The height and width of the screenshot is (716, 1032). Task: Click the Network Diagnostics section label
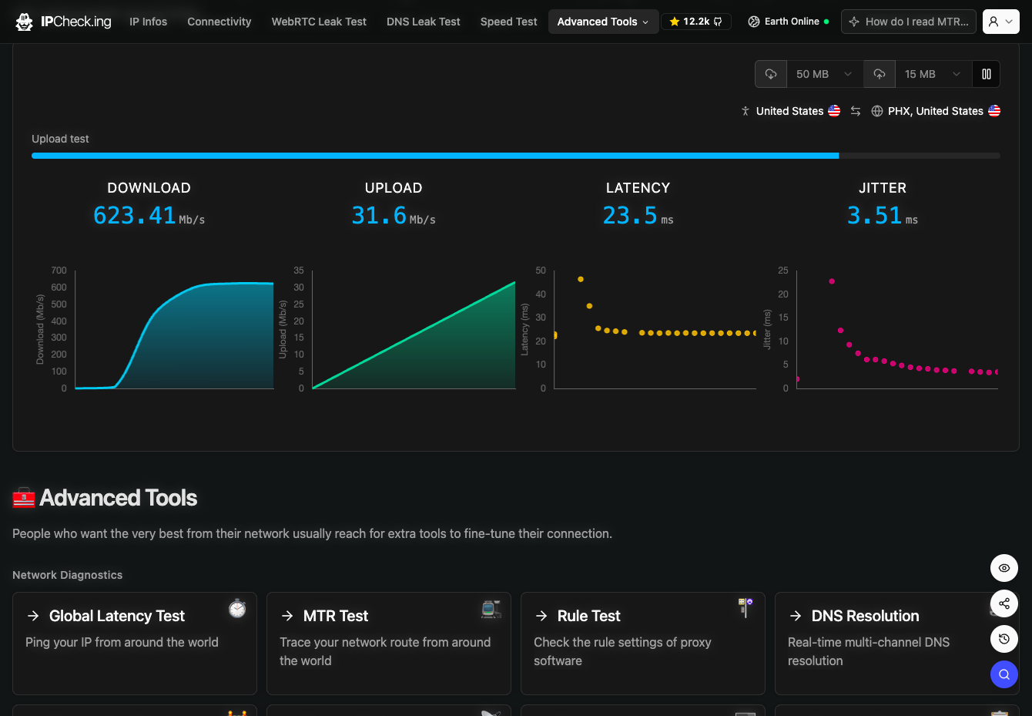pos(68,575)
